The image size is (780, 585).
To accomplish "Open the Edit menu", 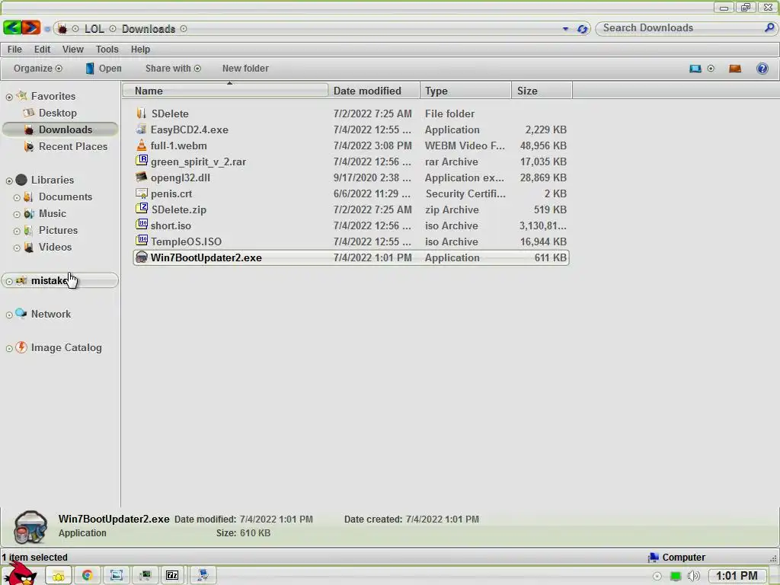I will click(43, 50).
